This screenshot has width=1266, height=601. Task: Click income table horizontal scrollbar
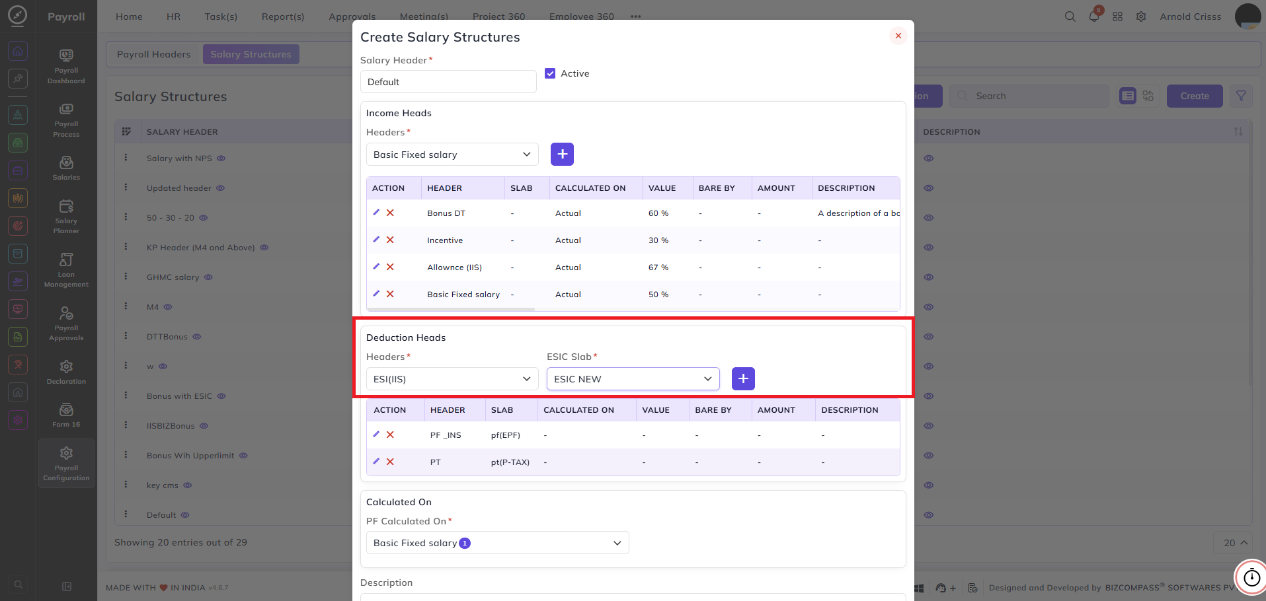click(451, 309)
